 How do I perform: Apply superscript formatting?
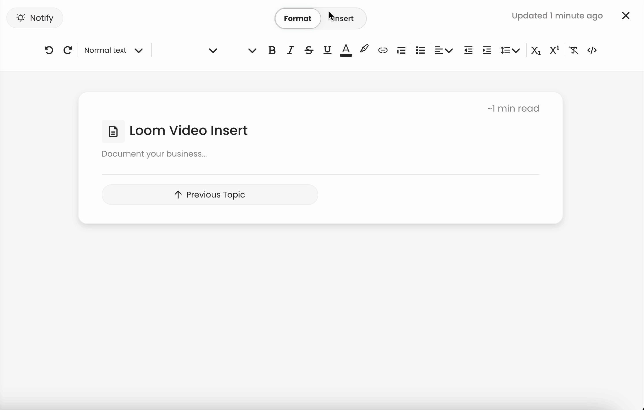tap(554, 50)
